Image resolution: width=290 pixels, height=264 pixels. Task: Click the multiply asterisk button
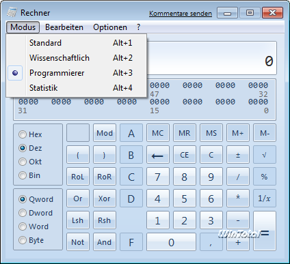pos(238,199)
